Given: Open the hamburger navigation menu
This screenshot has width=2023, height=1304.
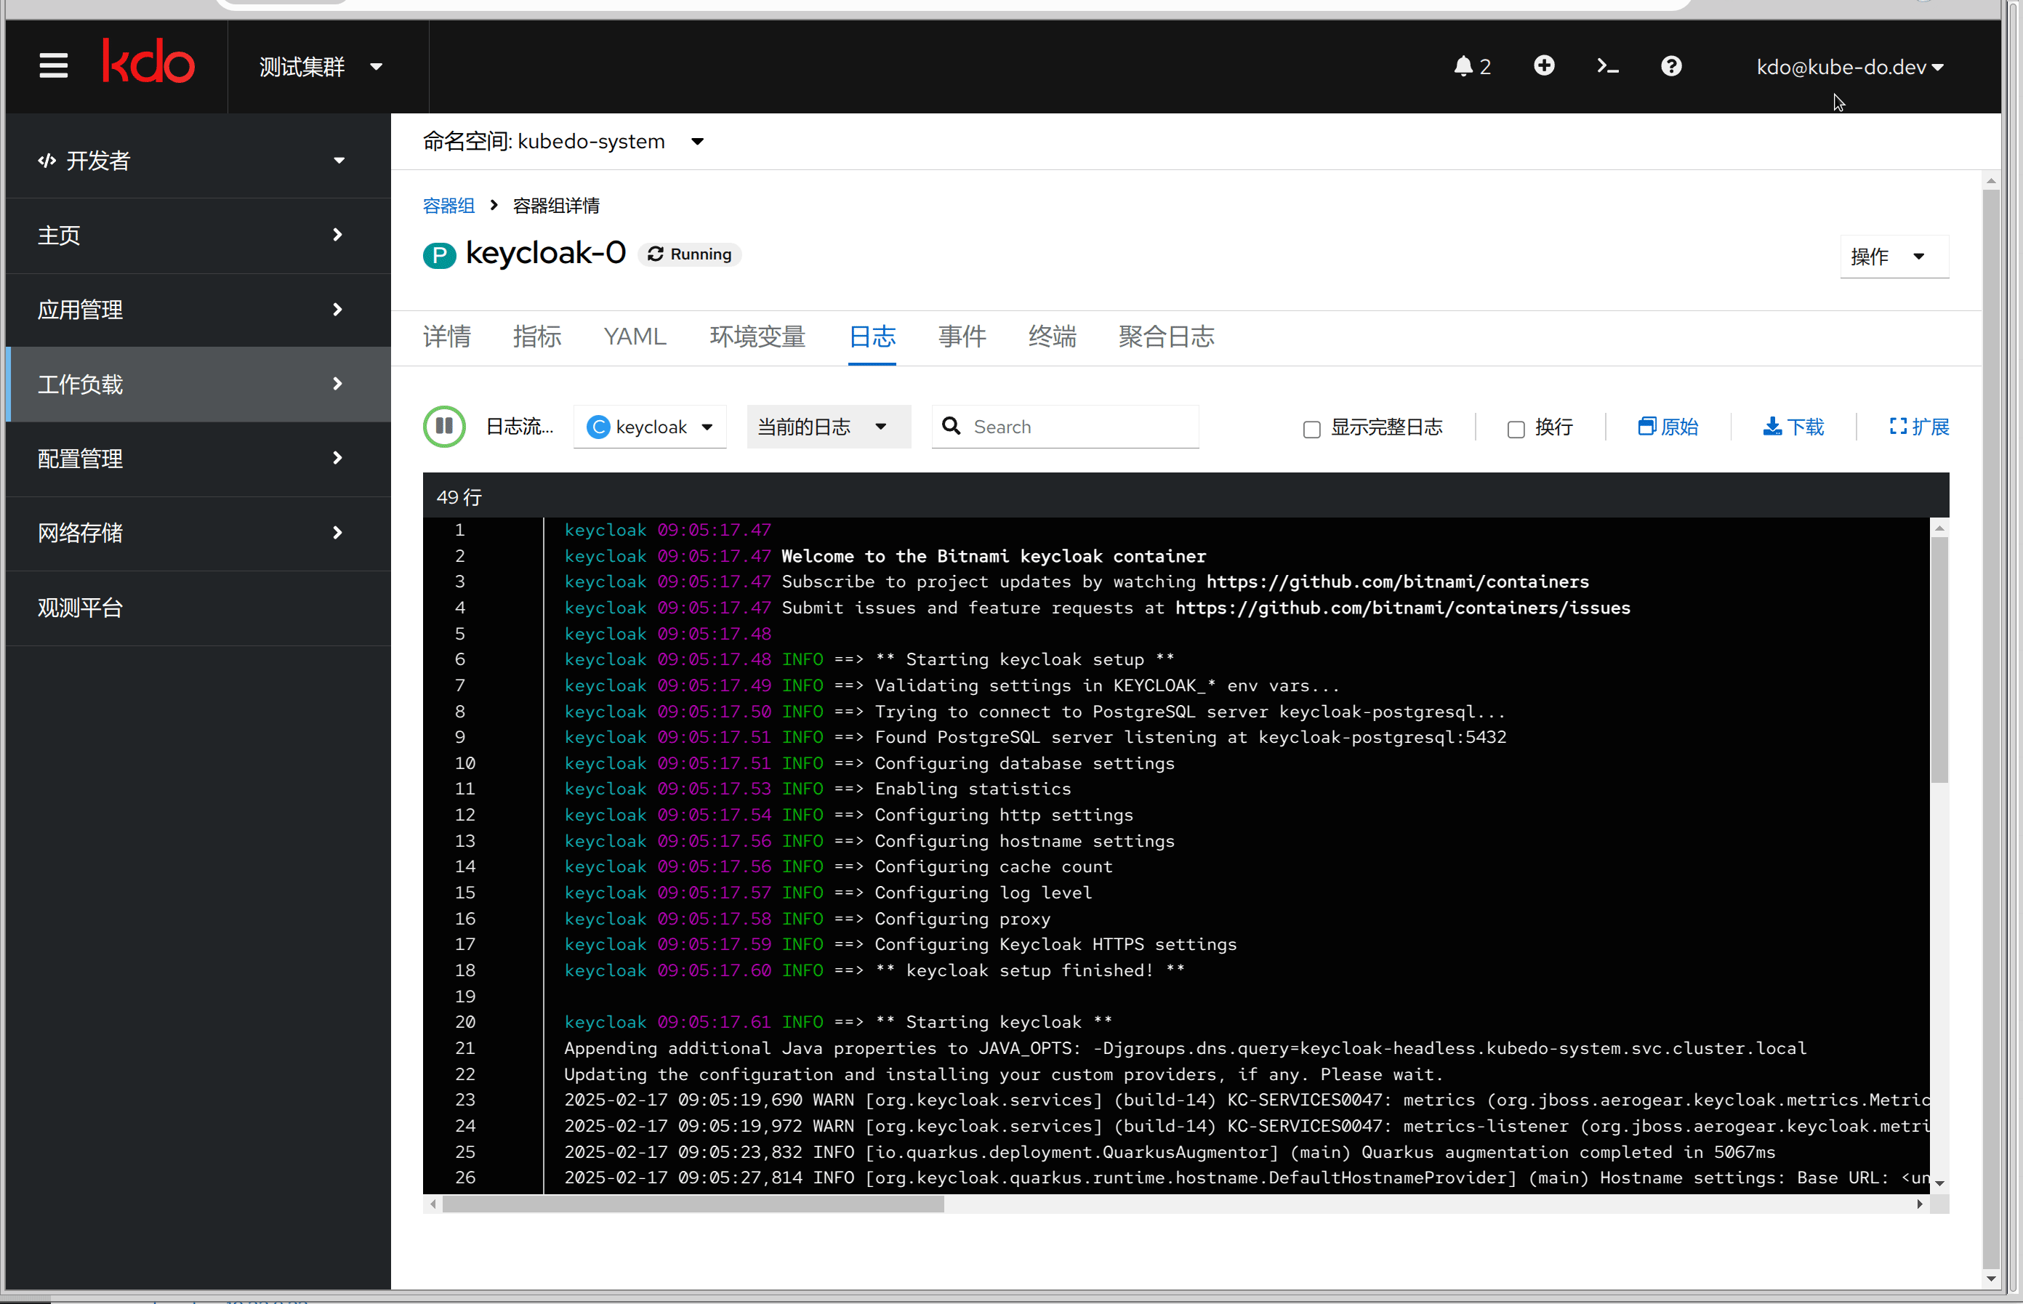Looking at the screenshot, I should click(53, 66).
